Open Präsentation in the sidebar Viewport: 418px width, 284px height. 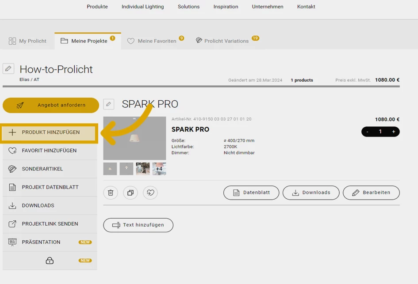click(x=41, y=242)
